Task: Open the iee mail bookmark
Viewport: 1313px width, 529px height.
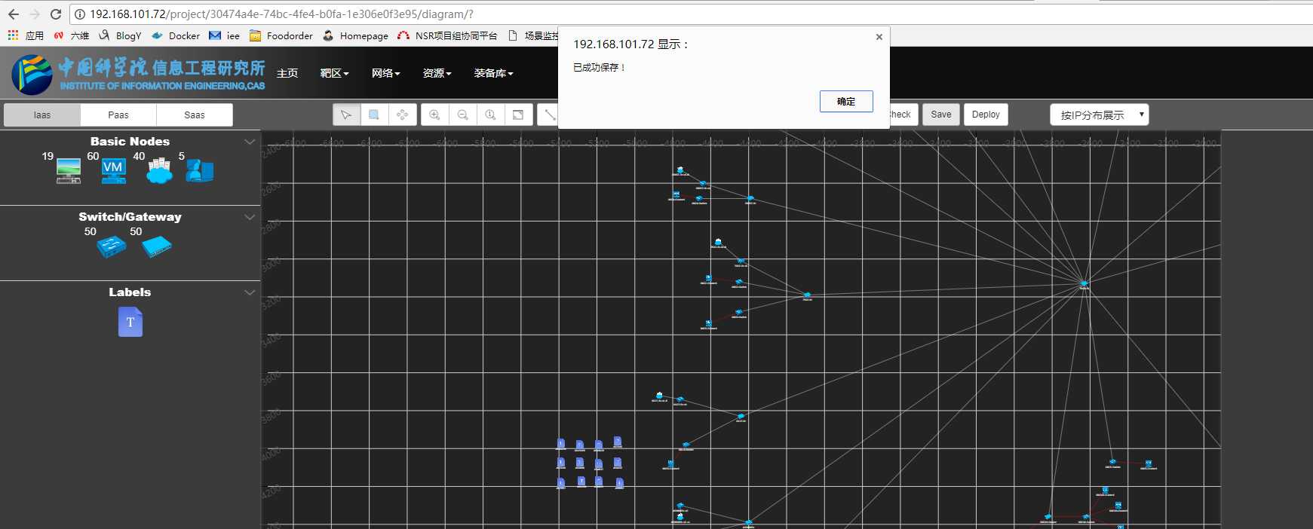Action: [x=225, y=35]
